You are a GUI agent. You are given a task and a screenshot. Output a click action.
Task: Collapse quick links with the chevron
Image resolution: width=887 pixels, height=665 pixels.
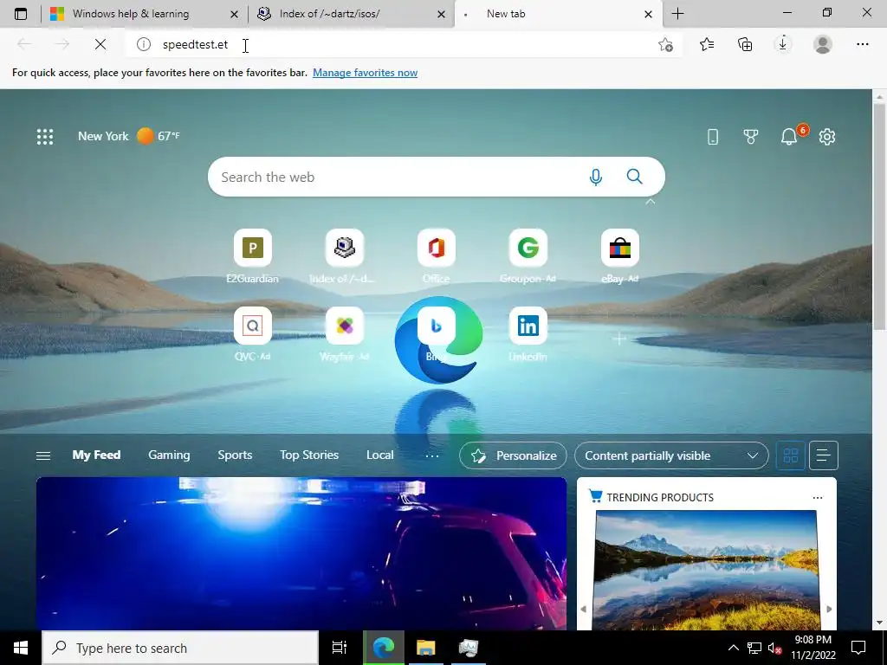pyautogui.click(x=650, y=201)
